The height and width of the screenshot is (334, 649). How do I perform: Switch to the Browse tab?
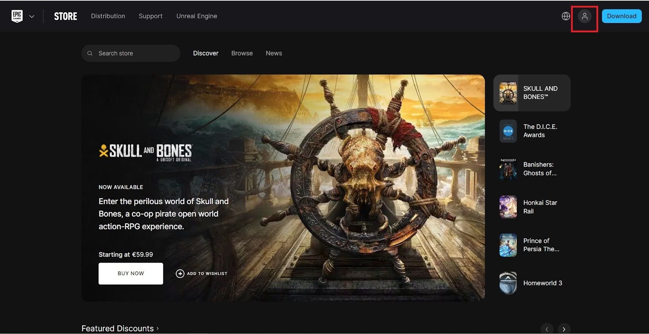[242, 53]
